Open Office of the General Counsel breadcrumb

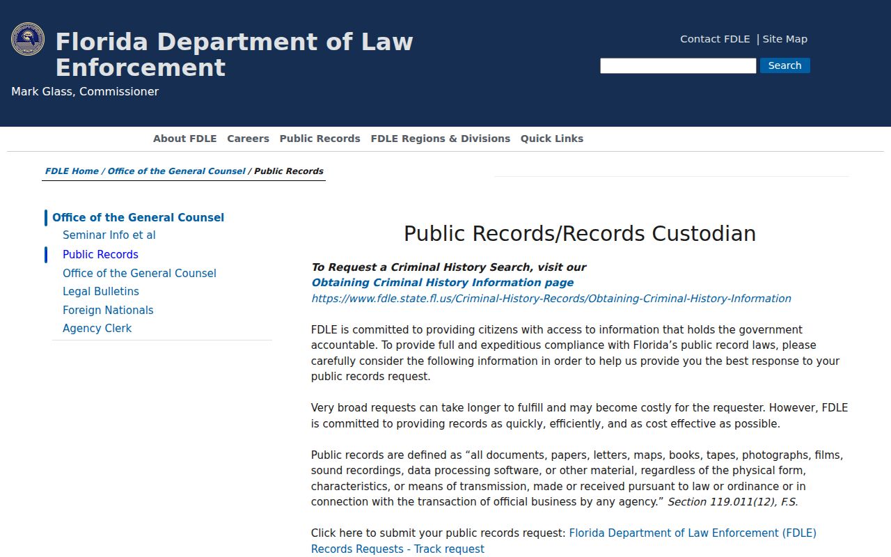(177, 171)
